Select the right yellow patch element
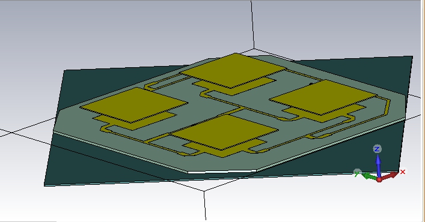425x222 pixels. tap(323, 97)
